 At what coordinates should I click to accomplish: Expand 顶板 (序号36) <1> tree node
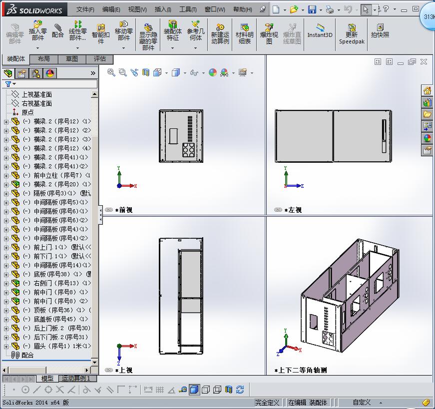6,311
